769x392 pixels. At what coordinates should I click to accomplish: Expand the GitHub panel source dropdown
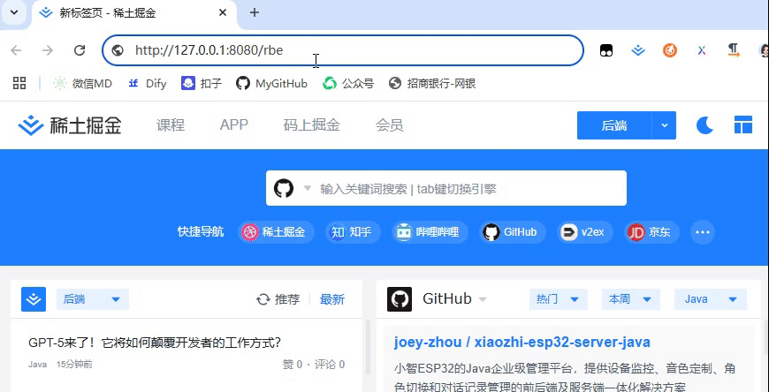click(x=483, y=299)
